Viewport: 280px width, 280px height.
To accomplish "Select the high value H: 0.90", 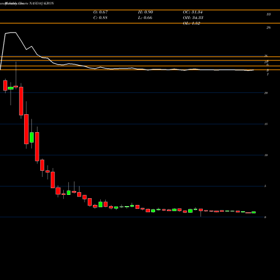I will [x=146, y=12].
